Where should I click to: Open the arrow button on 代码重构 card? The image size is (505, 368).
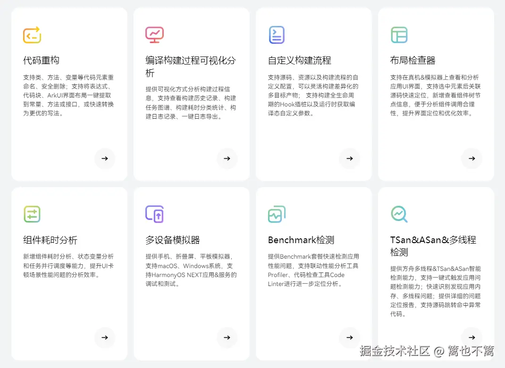105,158
